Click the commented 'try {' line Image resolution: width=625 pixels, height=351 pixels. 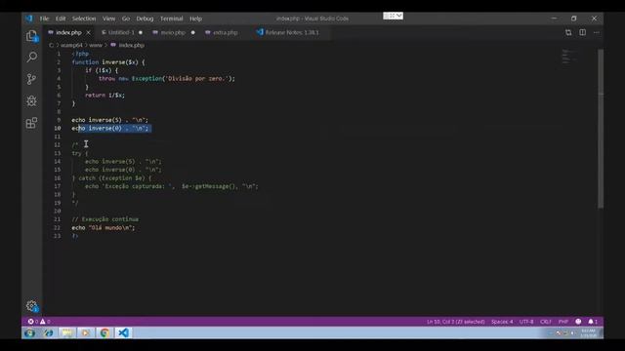(80, 153)
